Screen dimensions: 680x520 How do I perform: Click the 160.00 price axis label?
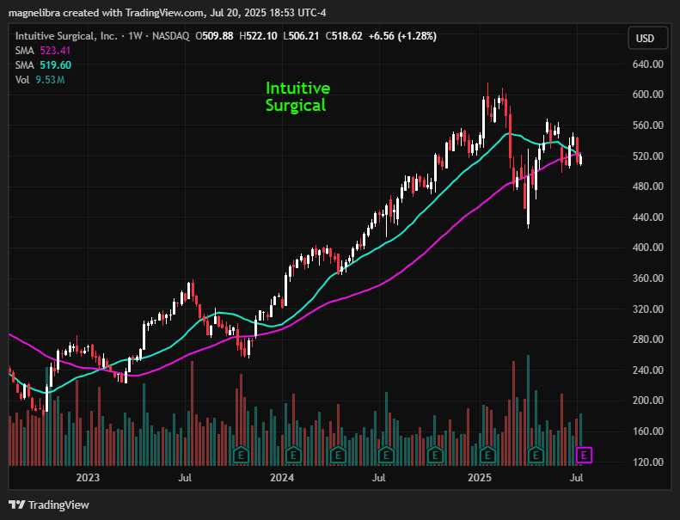coord(648,431)
